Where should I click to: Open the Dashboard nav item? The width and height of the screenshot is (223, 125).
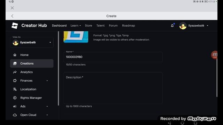[x=59, y=26]
